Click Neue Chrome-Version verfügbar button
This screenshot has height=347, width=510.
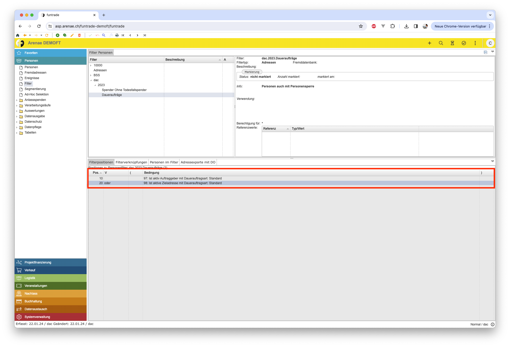(x=460, y=26)
